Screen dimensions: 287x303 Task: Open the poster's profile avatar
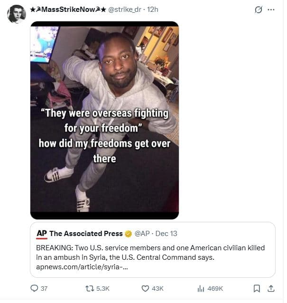coord(16,14)
